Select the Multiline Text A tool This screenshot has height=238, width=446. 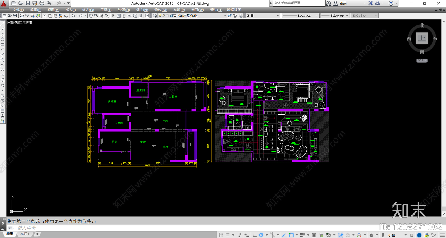(3, 116)
